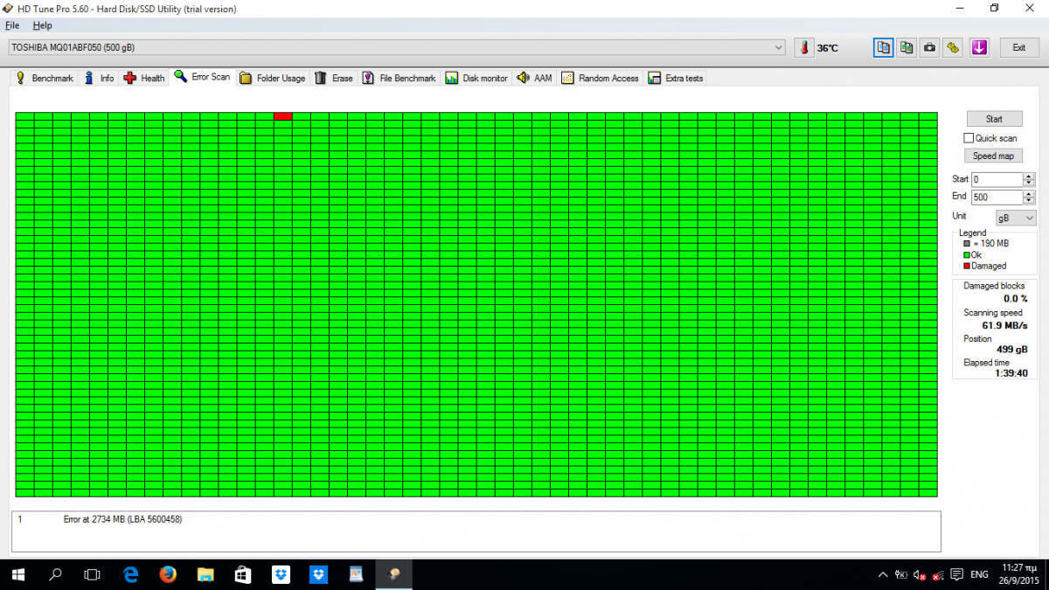1049x590 pixels.
Task: Click the gray 190 MB legend swatch
Action: coord(967,244)
